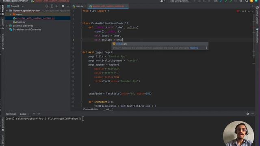Click CustomButton breadcrumb

coord(91,109)
